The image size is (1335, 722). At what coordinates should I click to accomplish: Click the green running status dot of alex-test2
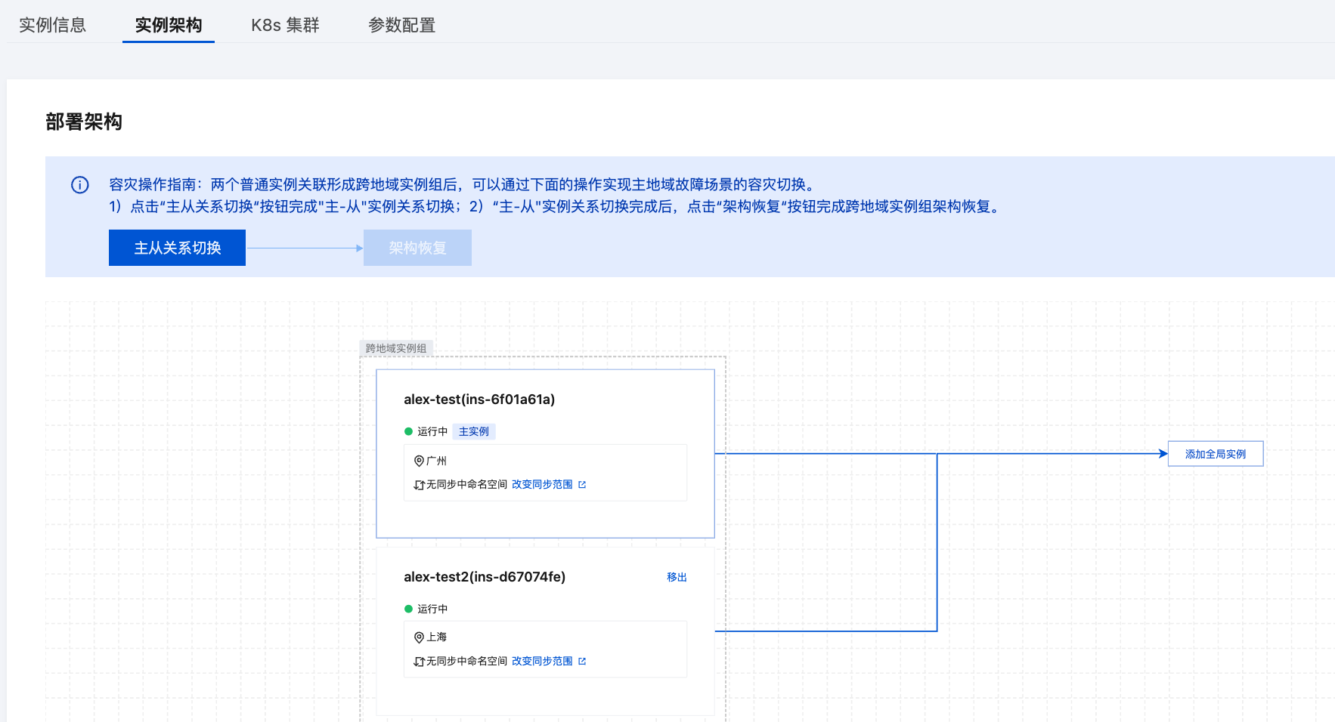[x=408, y=609]
